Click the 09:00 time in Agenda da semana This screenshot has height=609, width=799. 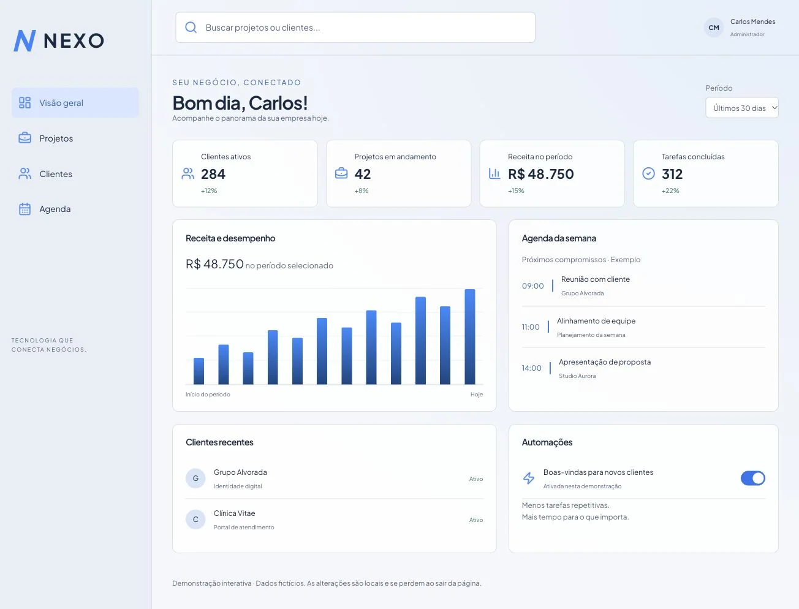[533, 286]
